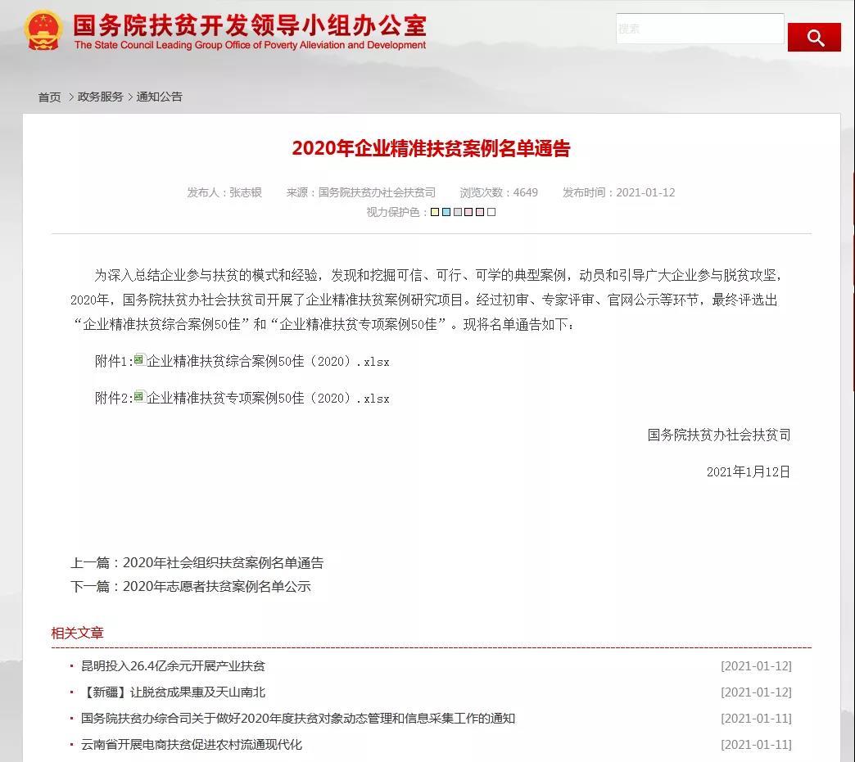Select the white eye-protection color swatch

[491, 212]
